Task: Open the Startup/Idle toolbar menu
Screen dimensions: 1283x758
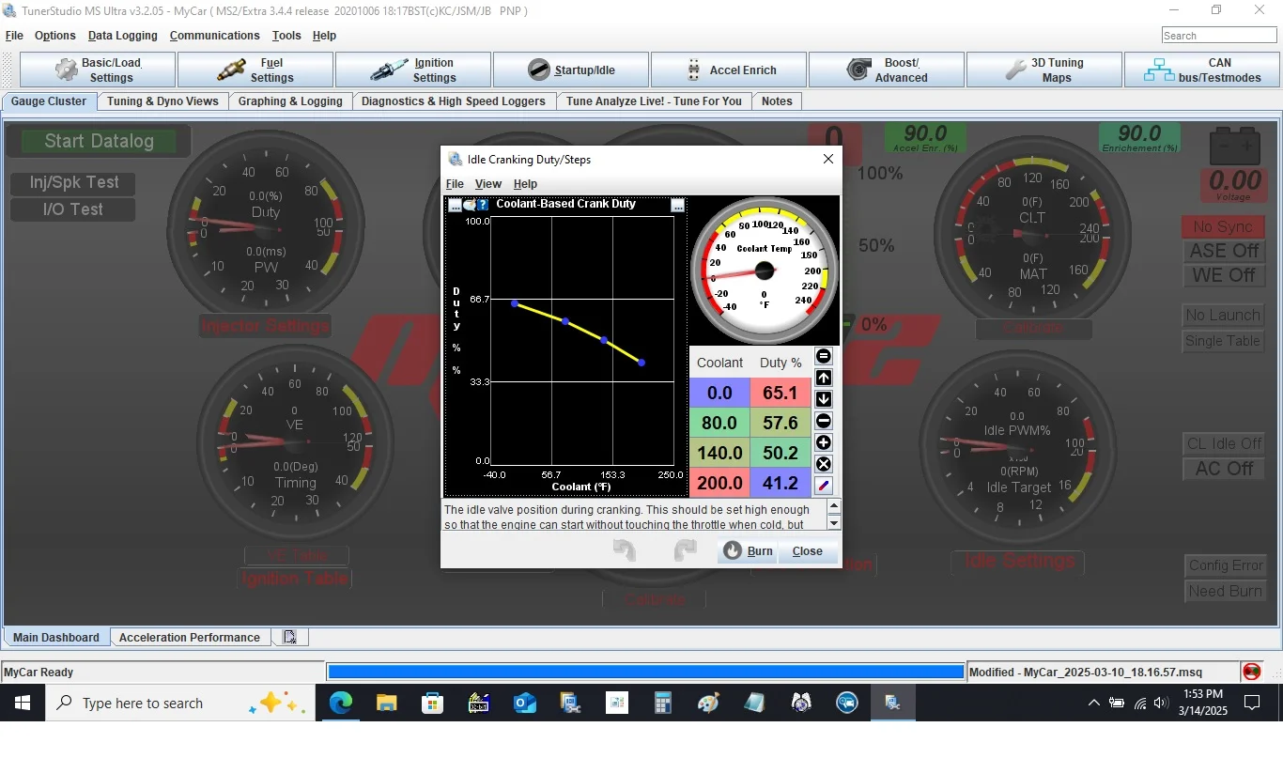Action: pyautogui.click(x=571, y=70)
